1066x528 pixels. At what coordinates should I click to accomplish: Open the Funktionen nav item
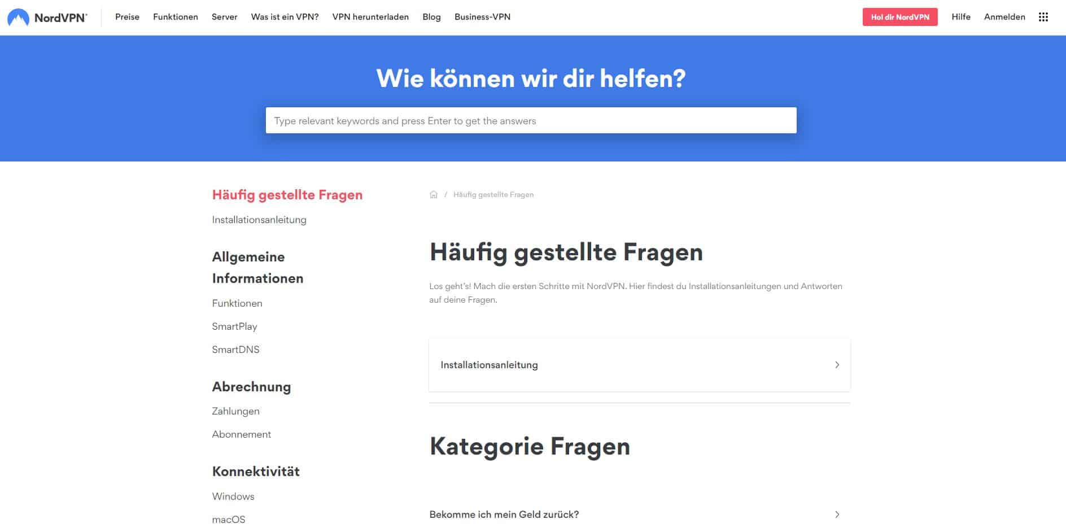coord(176,17)
